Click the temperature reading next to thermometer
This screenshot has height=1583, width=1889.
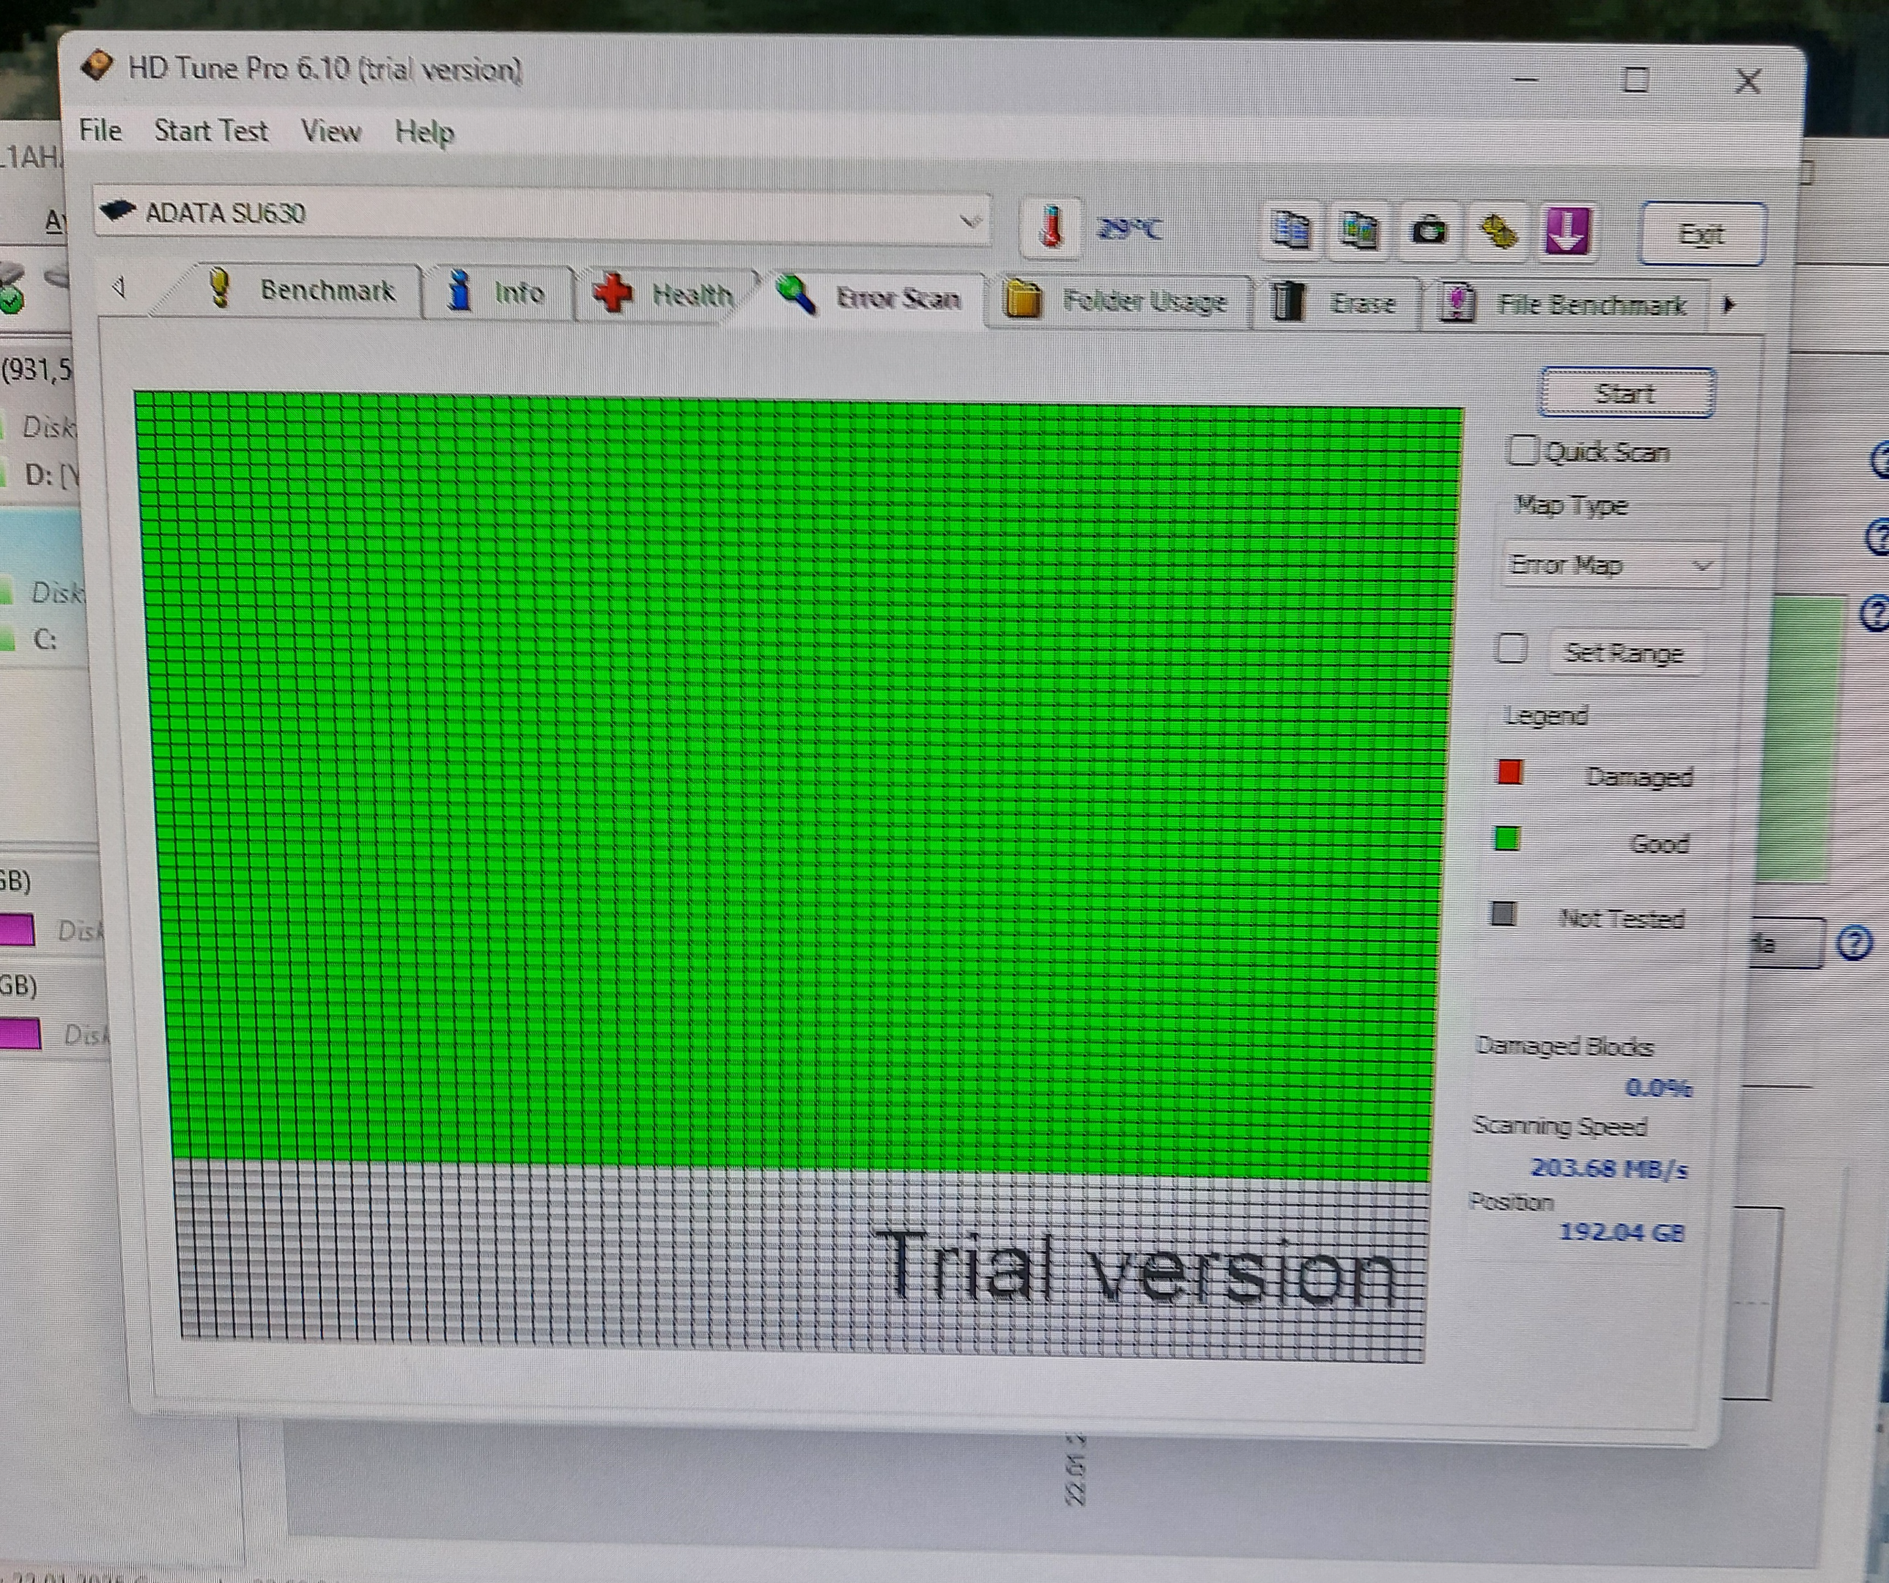click(x=1130, y=229)
